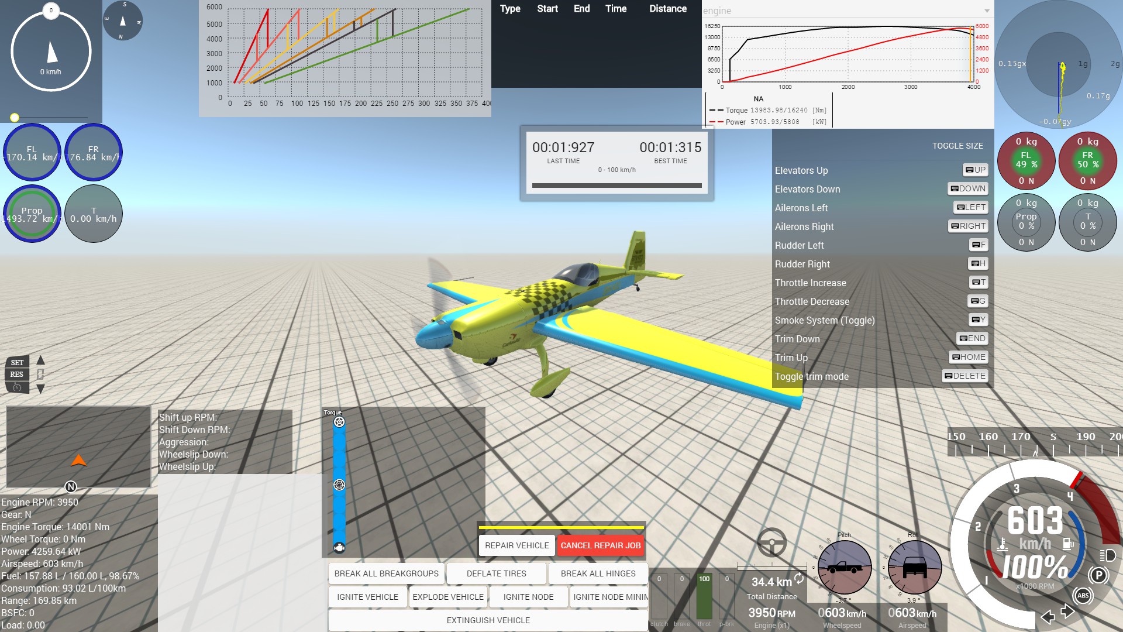Click the Start column header
The width and height of the screenshot is (1123, 632).
tap(547, 9)
